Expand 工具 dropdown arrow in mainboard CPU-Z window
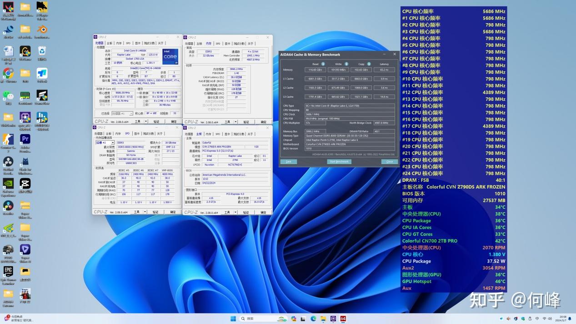The height and width of the screenshot is (324, 576). click(235, 212)
